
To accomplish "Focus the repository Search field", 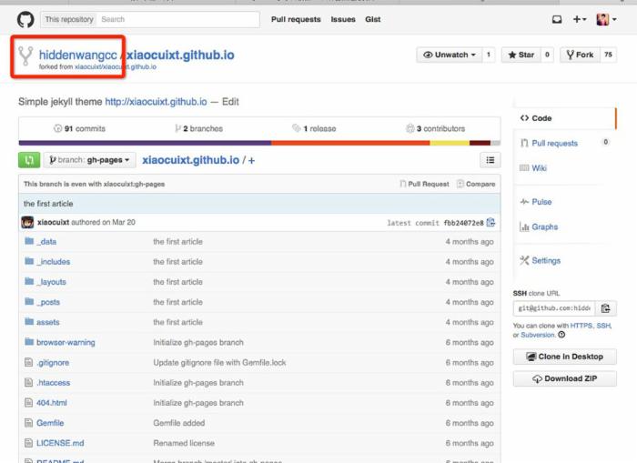I will click(x=178, y=19).
